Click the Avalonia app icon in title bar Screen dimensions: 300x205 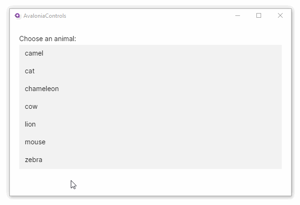click(x=18, y=16)
